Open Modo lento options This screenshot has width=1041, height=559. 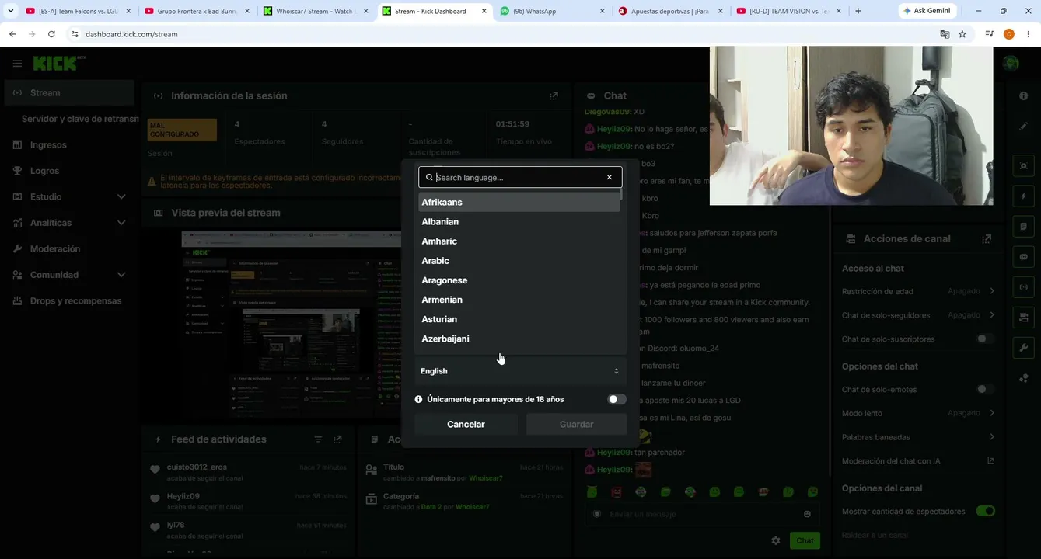(918, 413)
